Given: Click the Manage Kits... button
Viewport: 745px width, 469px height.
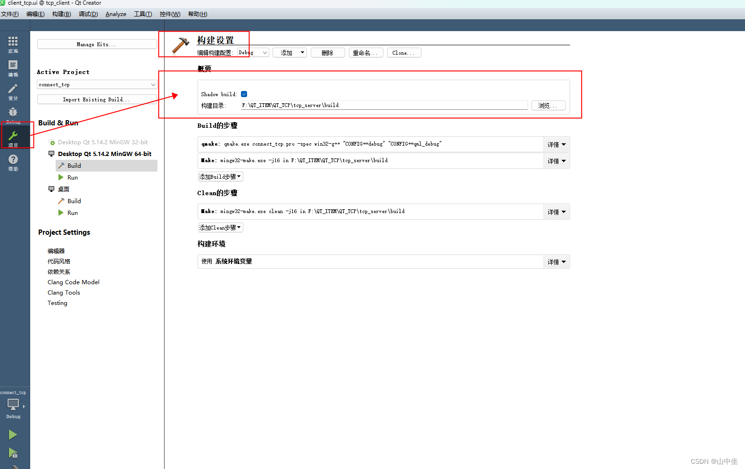Looking at the screenshot, I should coord(97,44).
